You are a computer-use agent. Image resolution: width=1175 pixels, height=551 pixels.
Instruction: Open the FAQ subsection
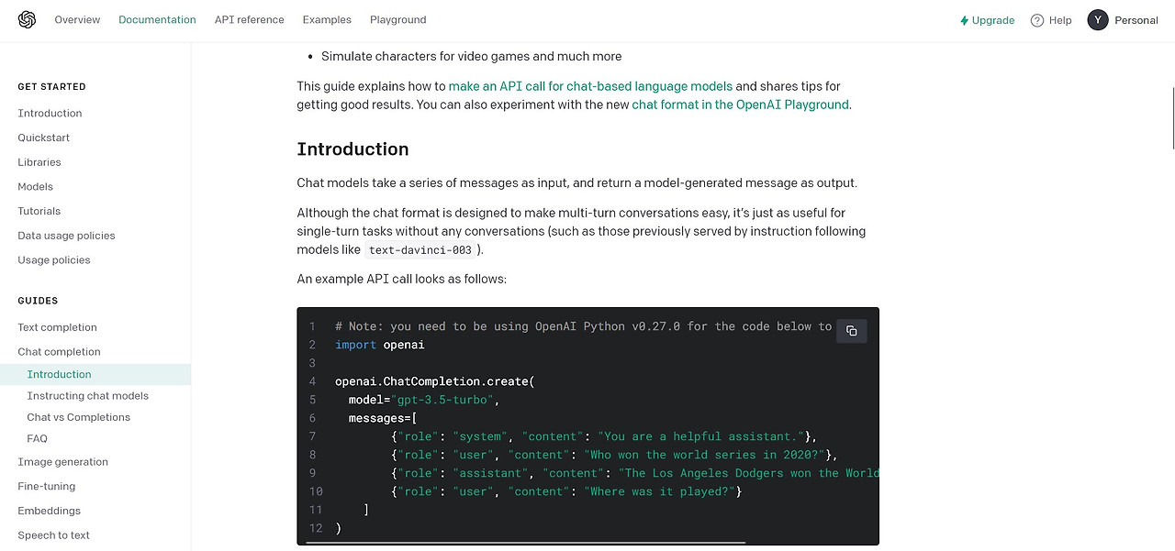click(x=37, y=439)
